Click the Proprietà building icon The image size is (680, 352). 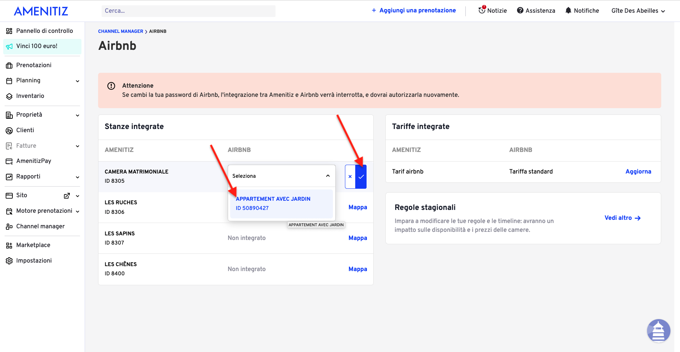(x=9, y=115)
